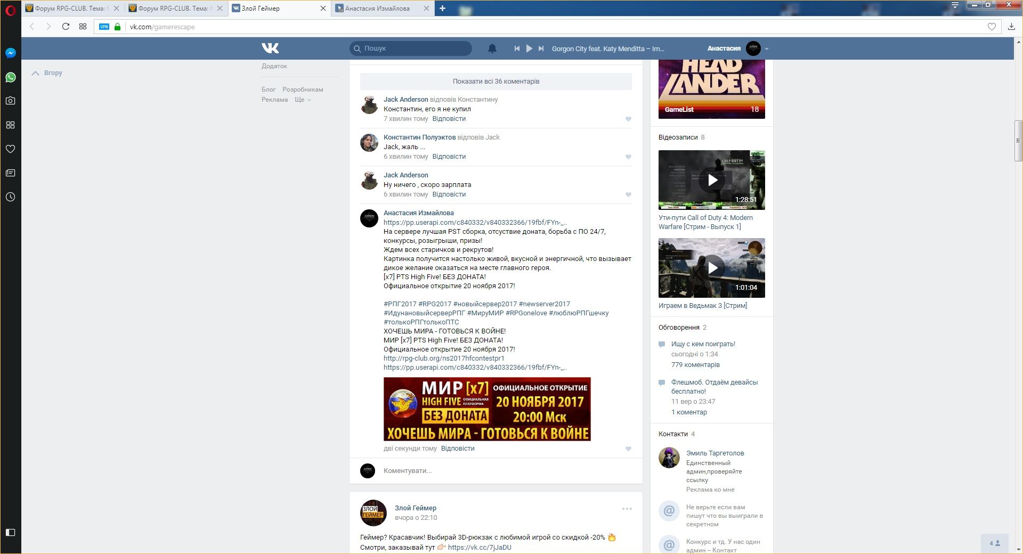Screen dimensions: 1023x554
Task: Close the Злой Геймер tab
Action: 323,8
